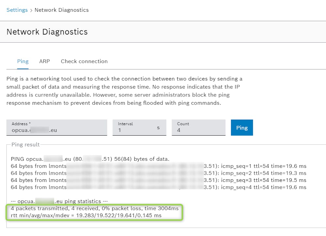Viewport: 326px width, 236px height.
Task: Select the Count input field
Action: point(198,130)
